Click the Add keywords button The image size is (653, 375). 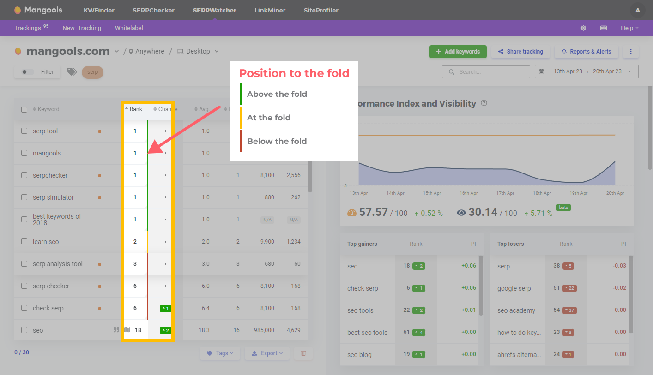coord(458,51)
